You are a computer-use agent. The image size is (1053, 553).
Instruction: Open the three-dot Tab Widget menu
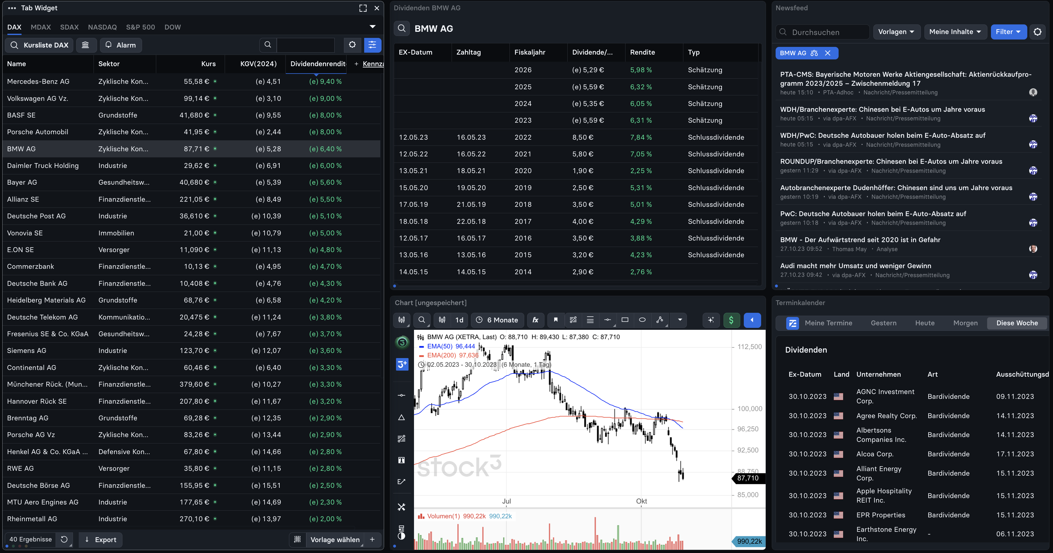coord(12,8)
